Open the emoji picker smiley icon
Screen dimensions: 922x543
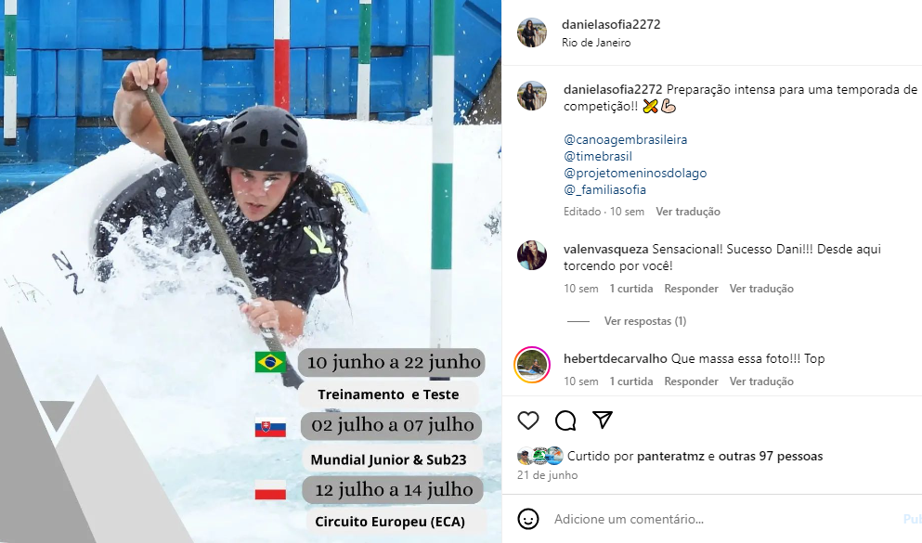click(x=528, y=519)
